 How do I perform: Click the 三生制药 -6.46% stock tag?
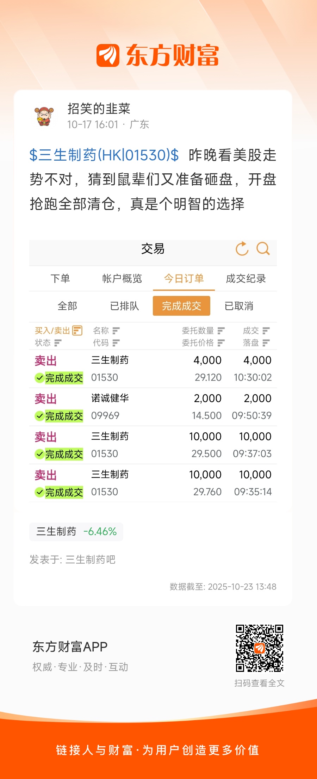(76, 531)
